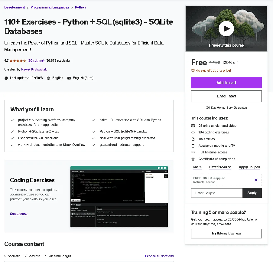Click the certificate trophy icon
The height and width of the screenshot is (262, 273).
point(193,159)
